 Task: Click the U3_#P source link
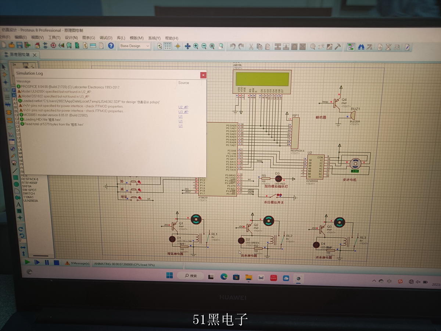tap(183, 112)
